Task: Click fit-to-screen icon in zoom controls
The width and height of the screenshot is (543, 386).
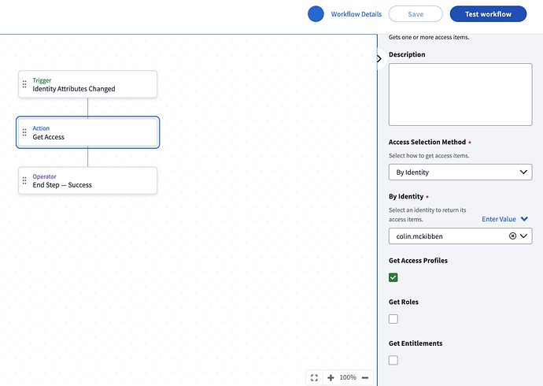Action: [x=314, y=377]
